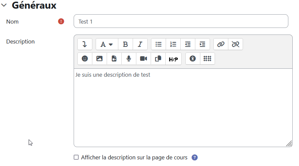The height and width of the screenshot is (166, 299).
Task: Open the emoji picker smiley icon
Action: [x=85, y=59]
